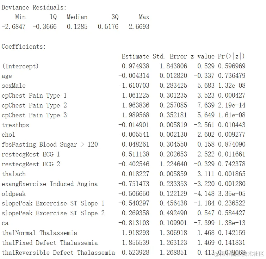The height and width of the screenshot is (259, 266).
Task: Click the restecgRest ECG 1 label
Action: click(31, 154)
